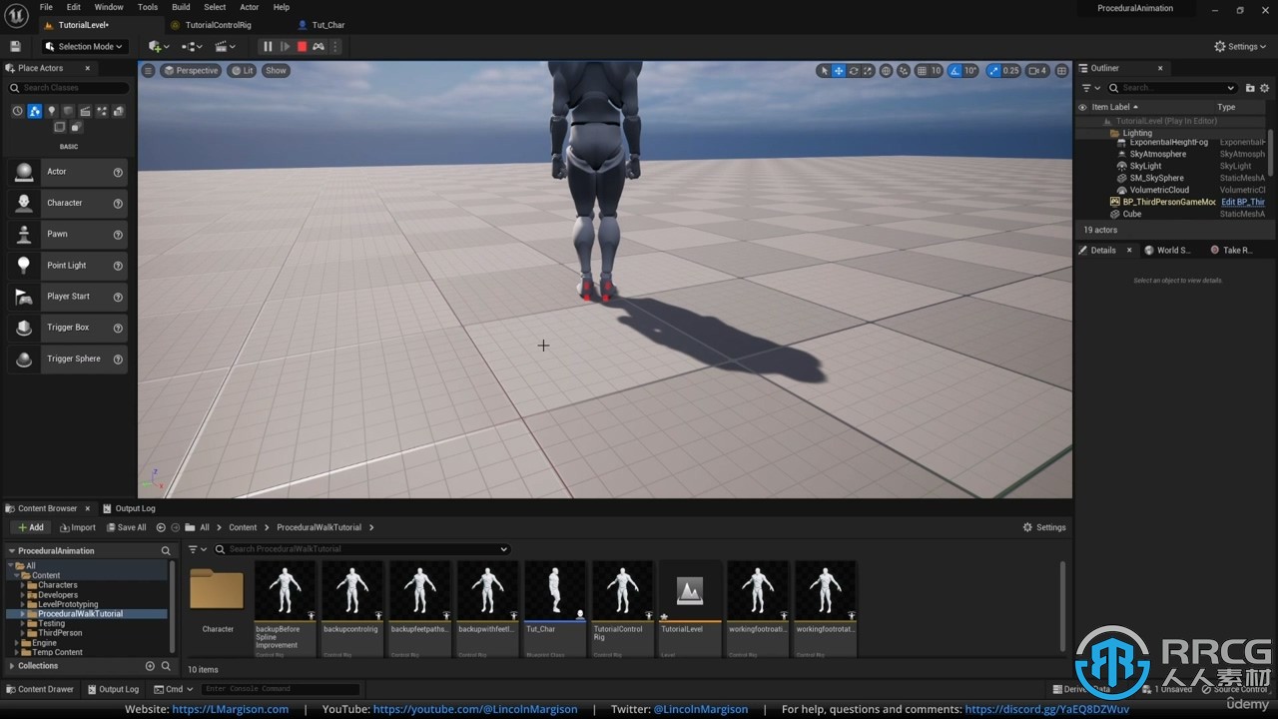The width and height of the screenshot is (1278, 719).
Task: Select the Volumes category icon
Action: point(59,127)
